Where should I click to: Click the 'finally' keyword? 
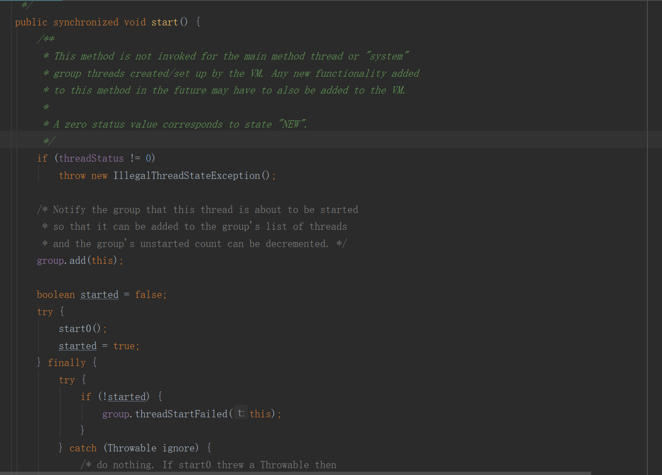[67, 363]
